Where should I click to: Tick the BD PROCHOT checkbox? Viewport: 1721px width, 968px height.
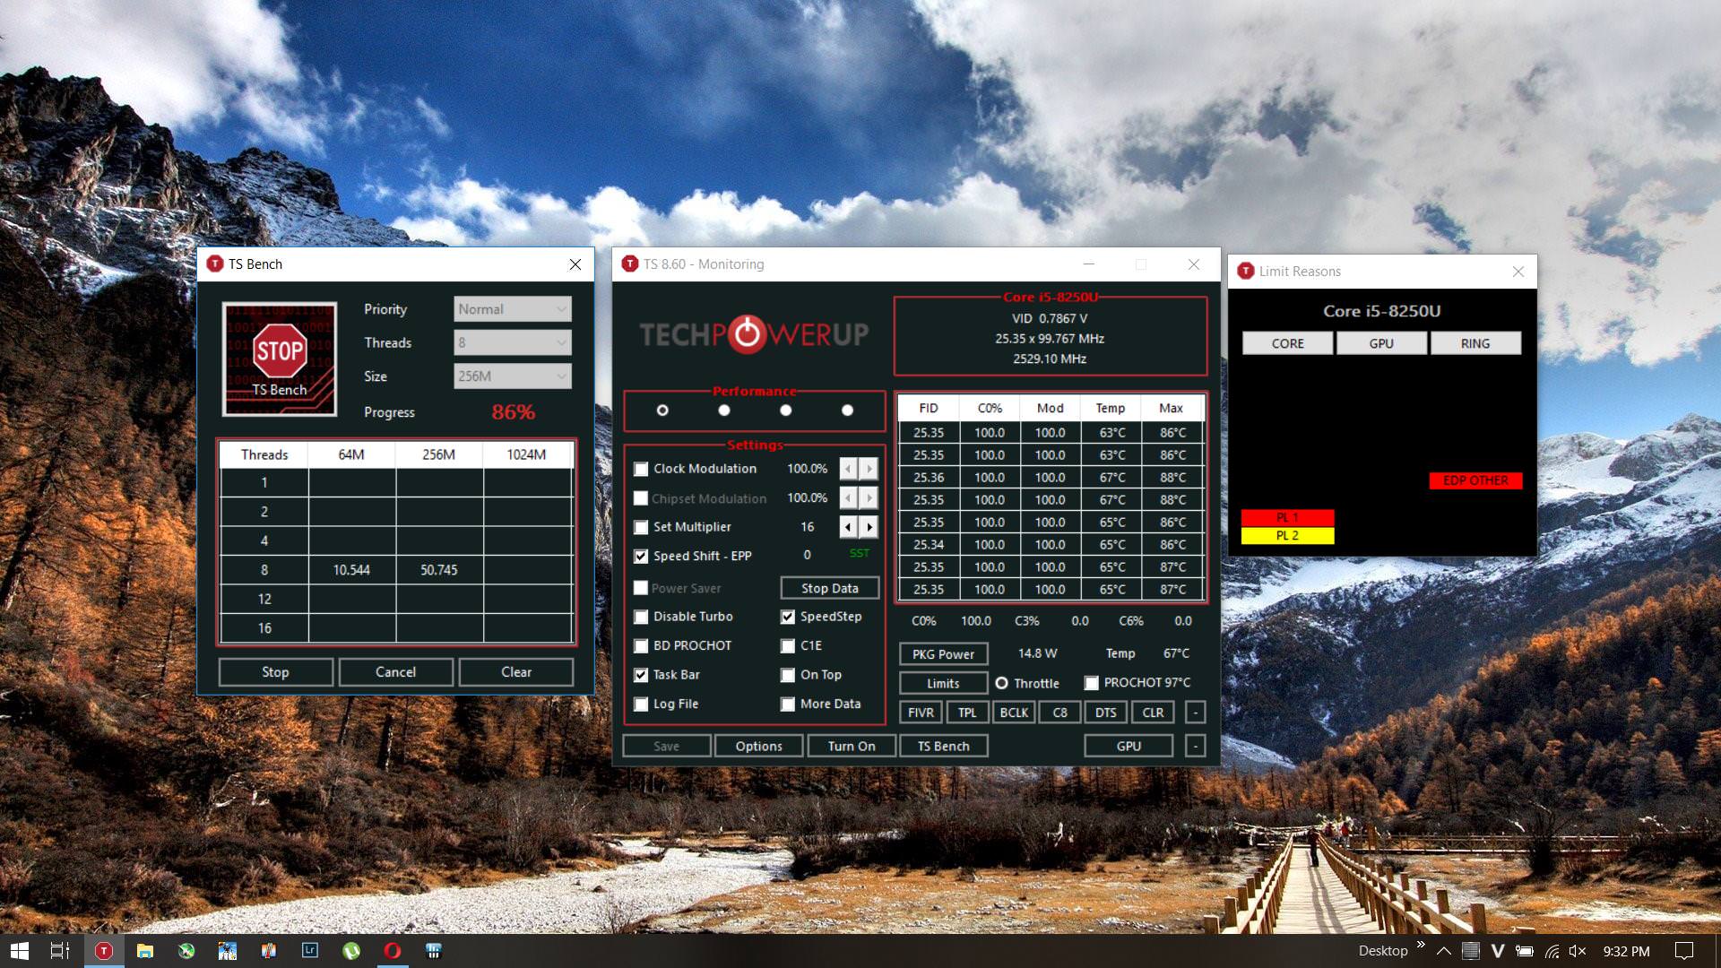click(641, 646)
